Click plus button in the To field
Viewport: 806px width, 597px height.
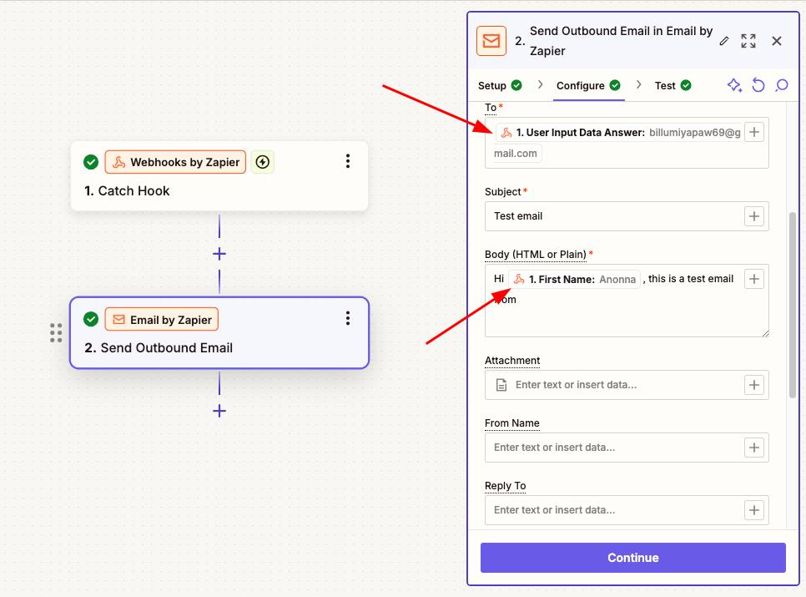pyautogui.click(x=754, y=132)
